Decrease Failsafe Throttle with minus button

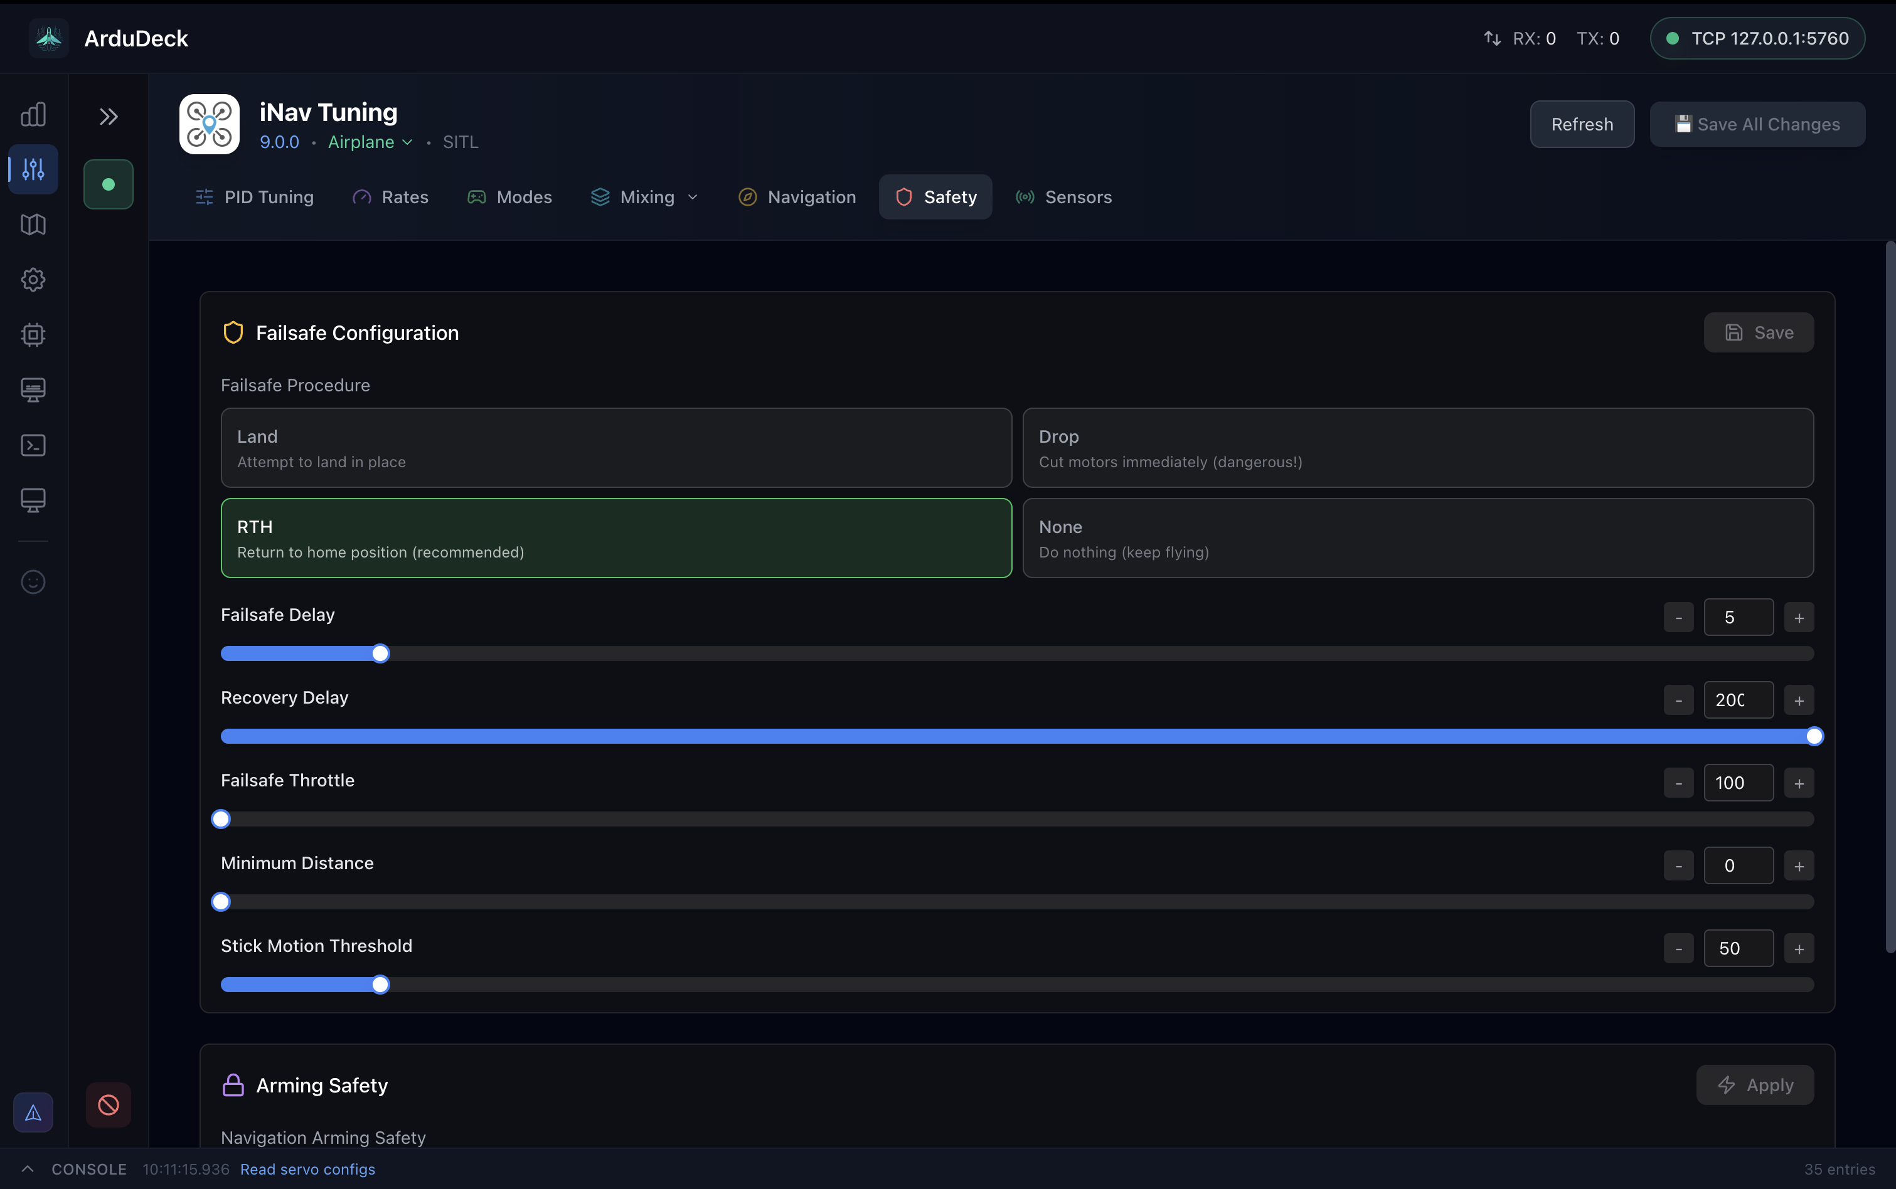[x=1678, y=783]
